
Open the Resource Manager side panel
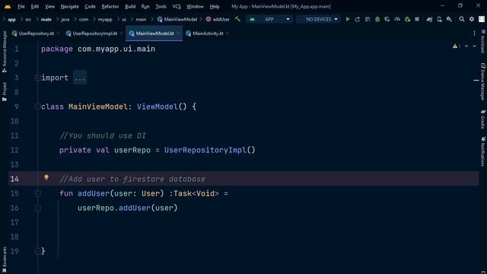pyautogui.click(x=5, y=52)
